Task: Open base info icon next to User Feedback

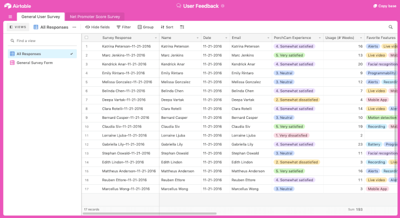Action: point(223,6)
